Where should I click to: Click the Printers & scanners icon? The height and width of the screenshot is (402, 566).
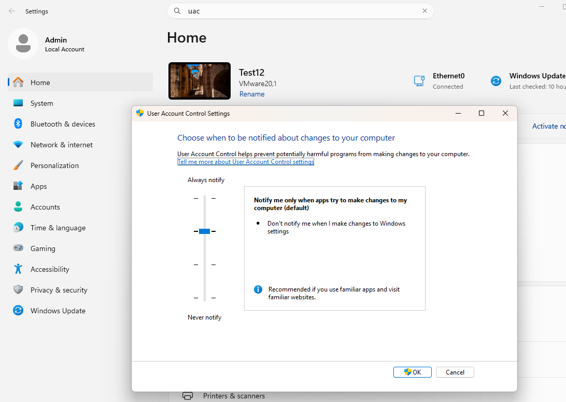(188, 396)
